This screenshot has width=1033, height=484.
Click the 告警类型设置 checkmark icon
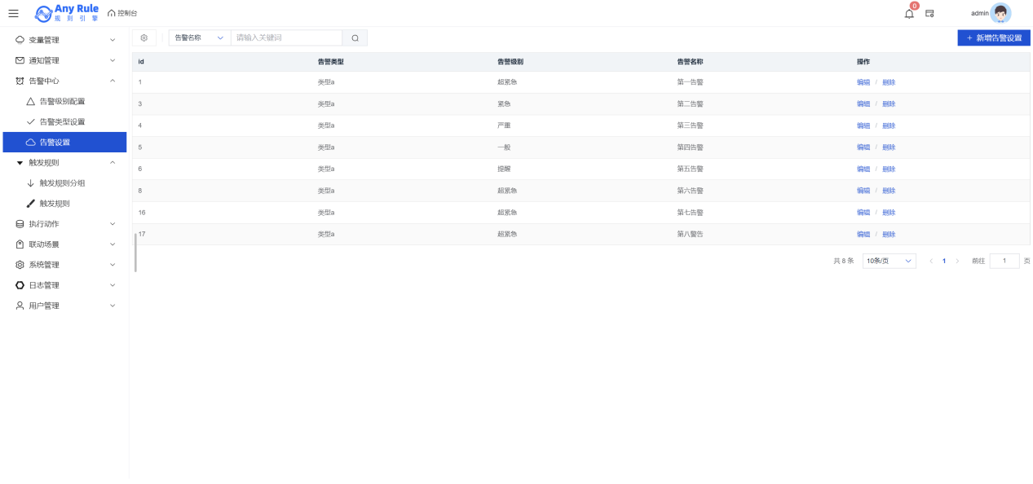tap(31, 121)
